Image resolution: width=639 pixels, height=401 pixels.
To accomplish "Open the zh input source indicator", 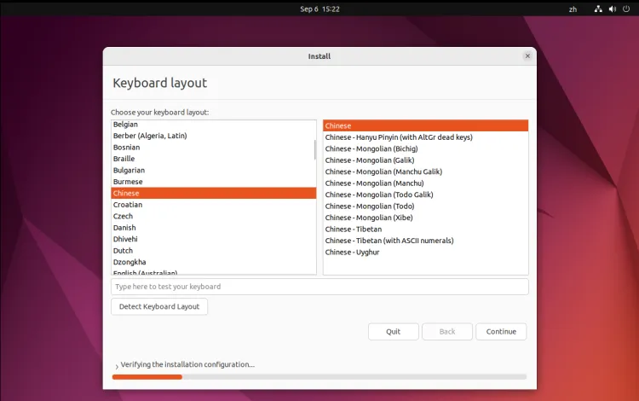I will pyautogui.click(x=573, y=9).
